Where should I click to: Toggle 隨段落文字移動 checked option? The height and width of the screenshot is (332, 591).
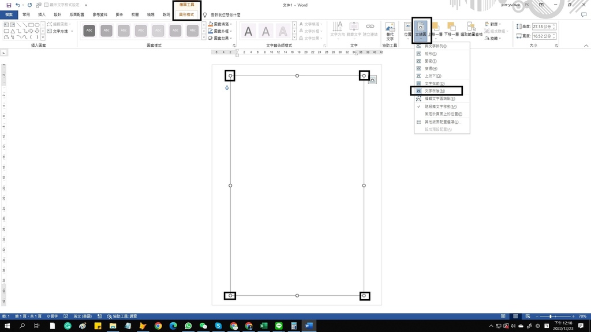[442, 107]
